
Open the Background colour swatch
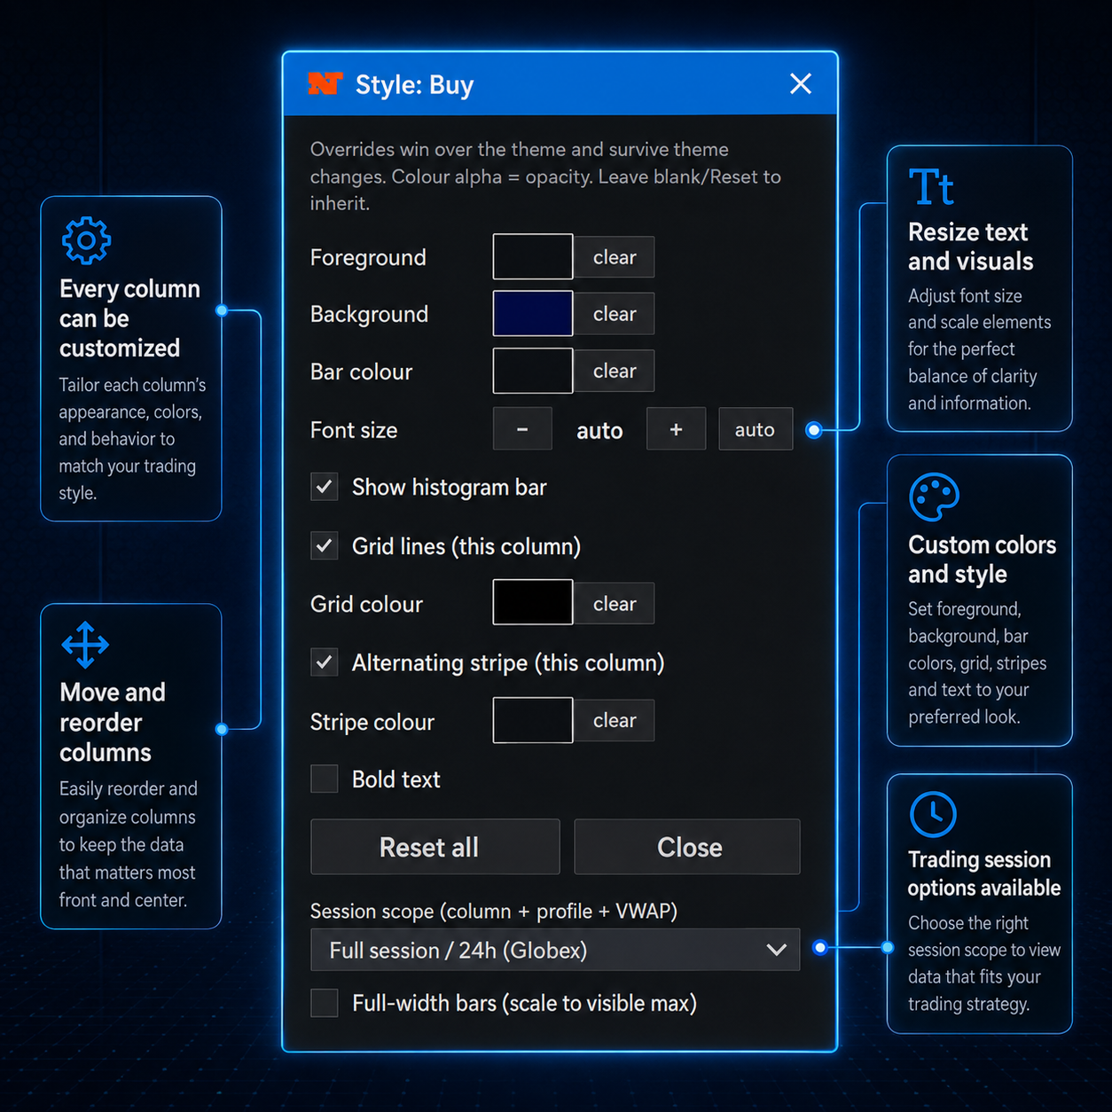[x=533, y=314]
